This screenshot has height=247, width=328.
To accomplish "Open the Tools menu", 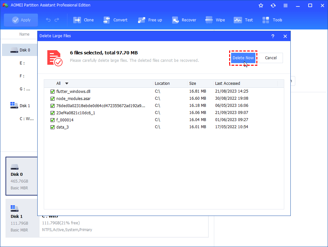I will click(272, 20).
